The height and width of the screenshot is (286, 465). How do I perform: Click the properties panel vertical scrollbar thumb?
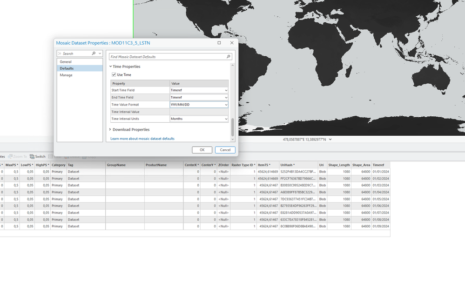click(x=233, y=126)
